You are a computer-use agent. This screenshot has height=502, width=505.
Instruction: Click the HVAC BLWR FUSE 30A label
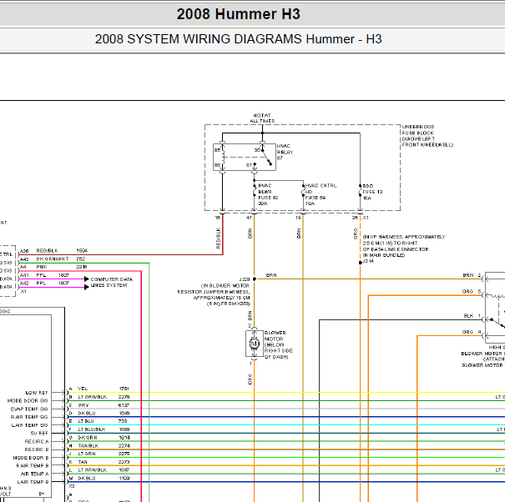(268, 194)
